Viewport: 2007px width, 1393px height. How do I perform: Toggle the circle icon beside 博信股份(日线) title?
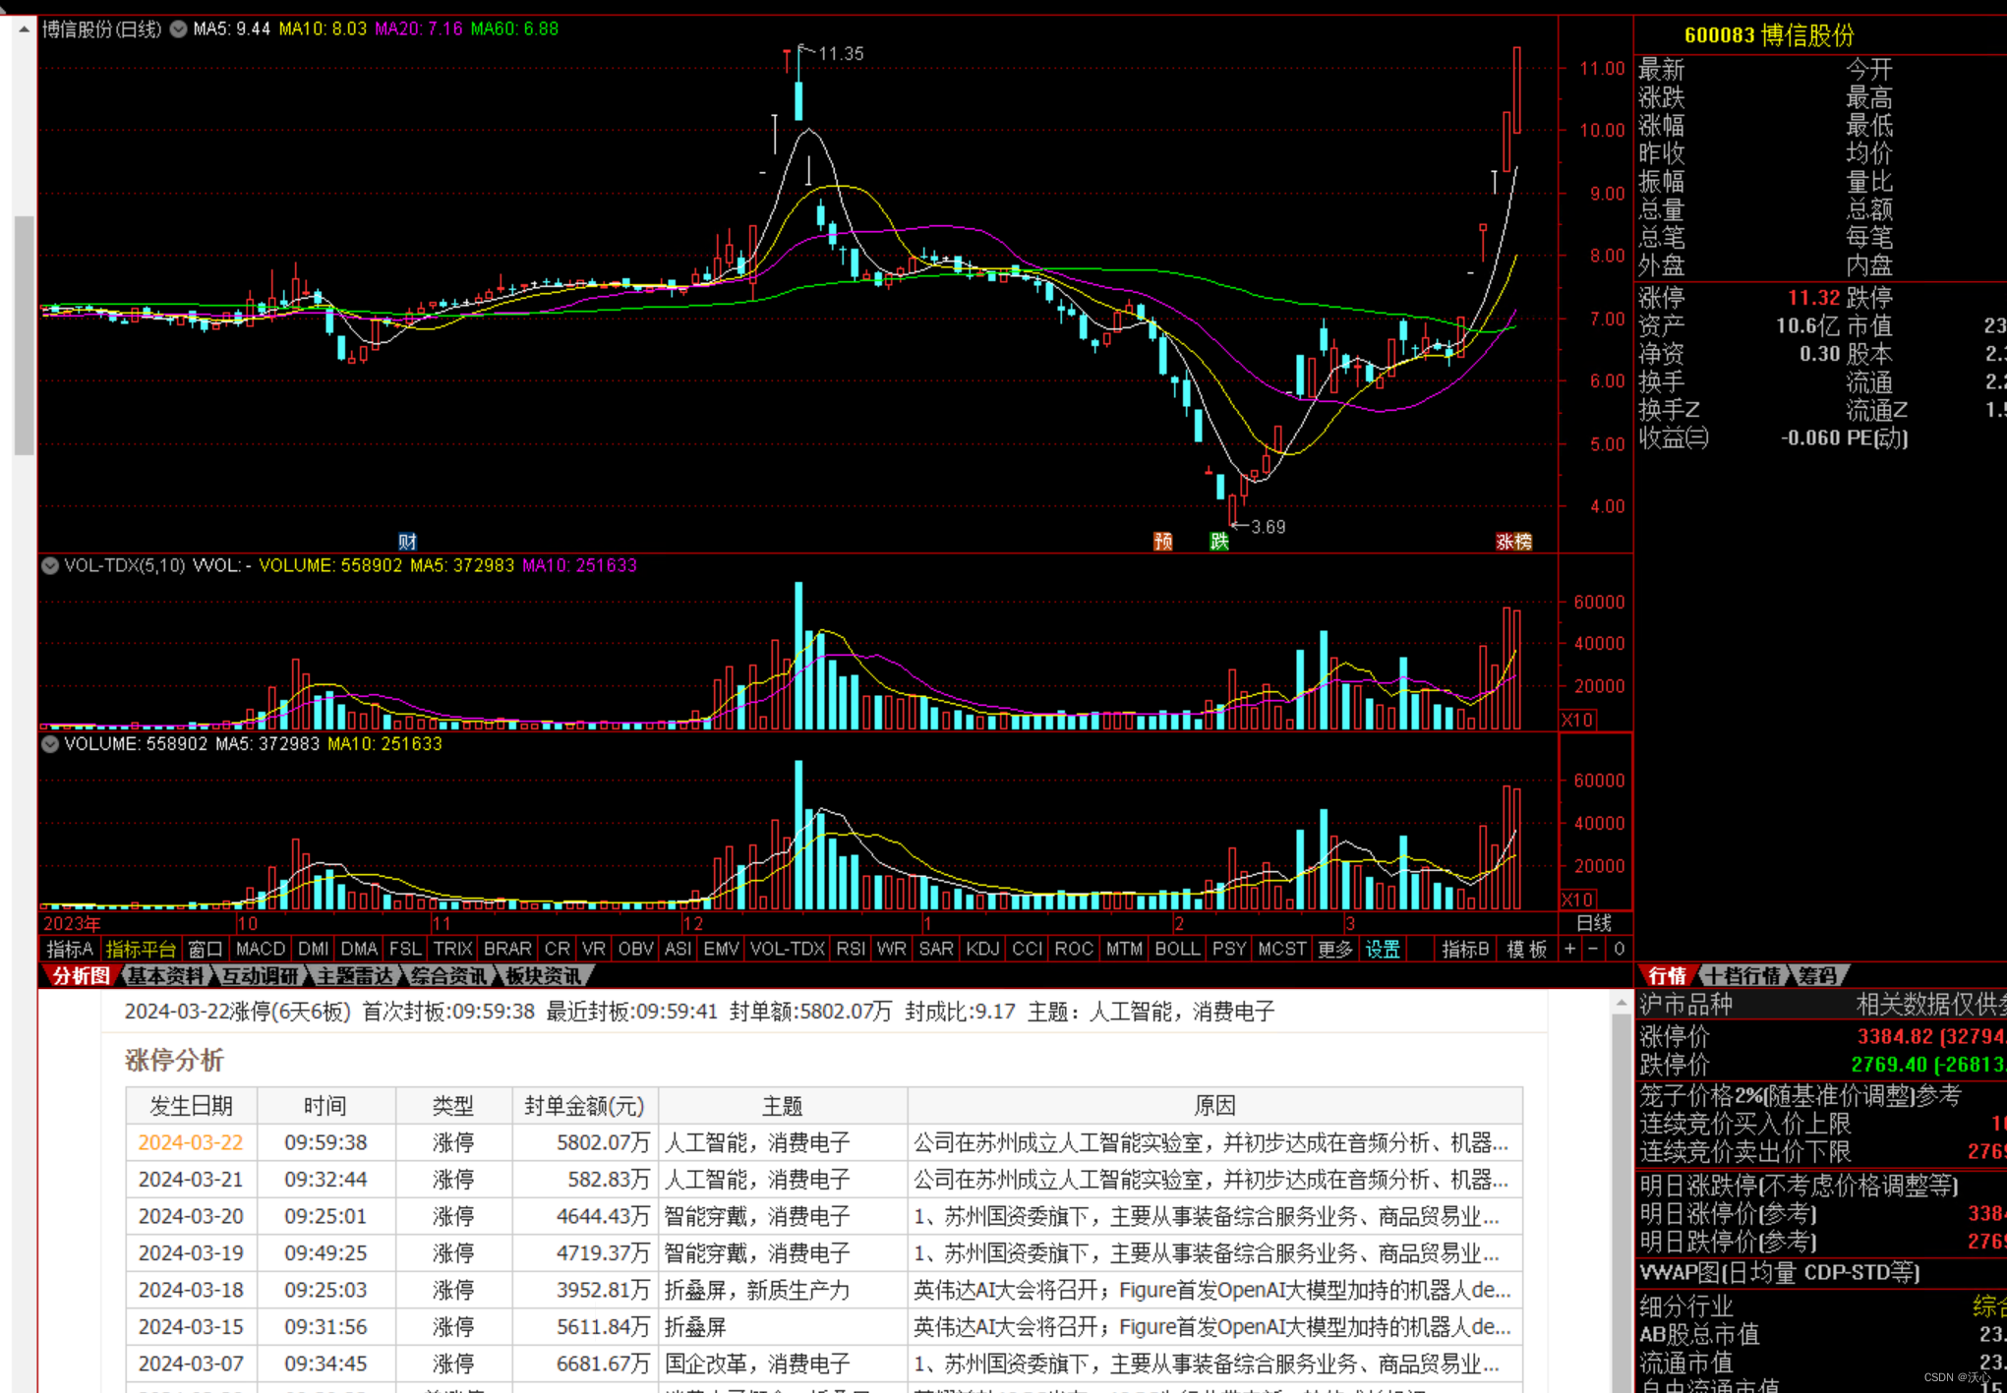pos(178,29)
